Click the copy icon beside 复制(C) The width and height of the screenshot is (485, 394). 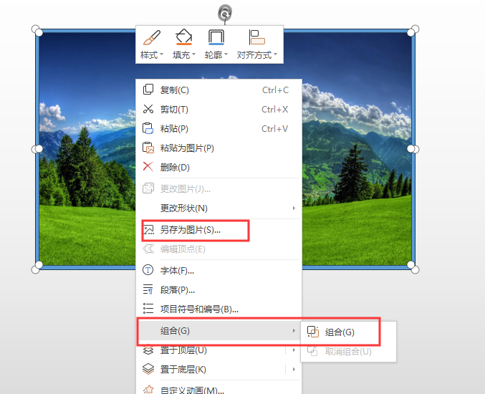(148, 90)
